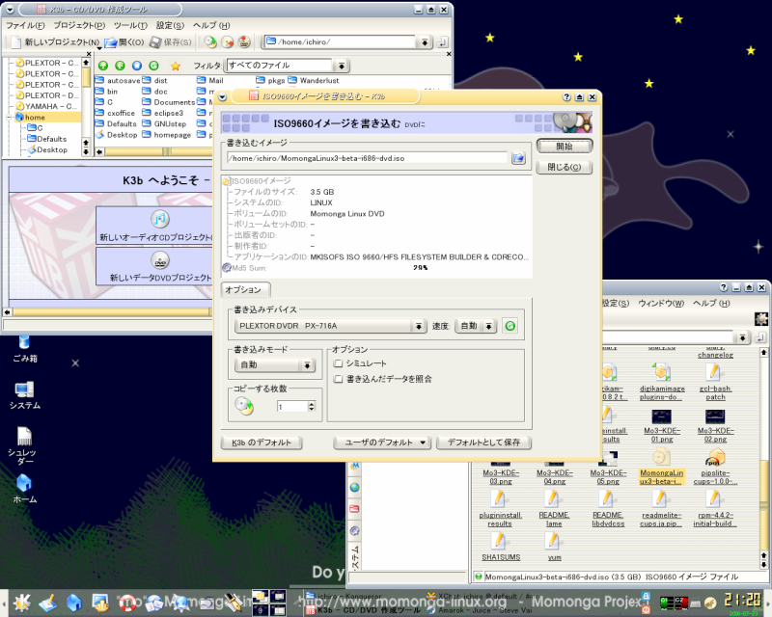
Task: Open the 設定(S) menu in K3b
Action: tap(170, 26)
